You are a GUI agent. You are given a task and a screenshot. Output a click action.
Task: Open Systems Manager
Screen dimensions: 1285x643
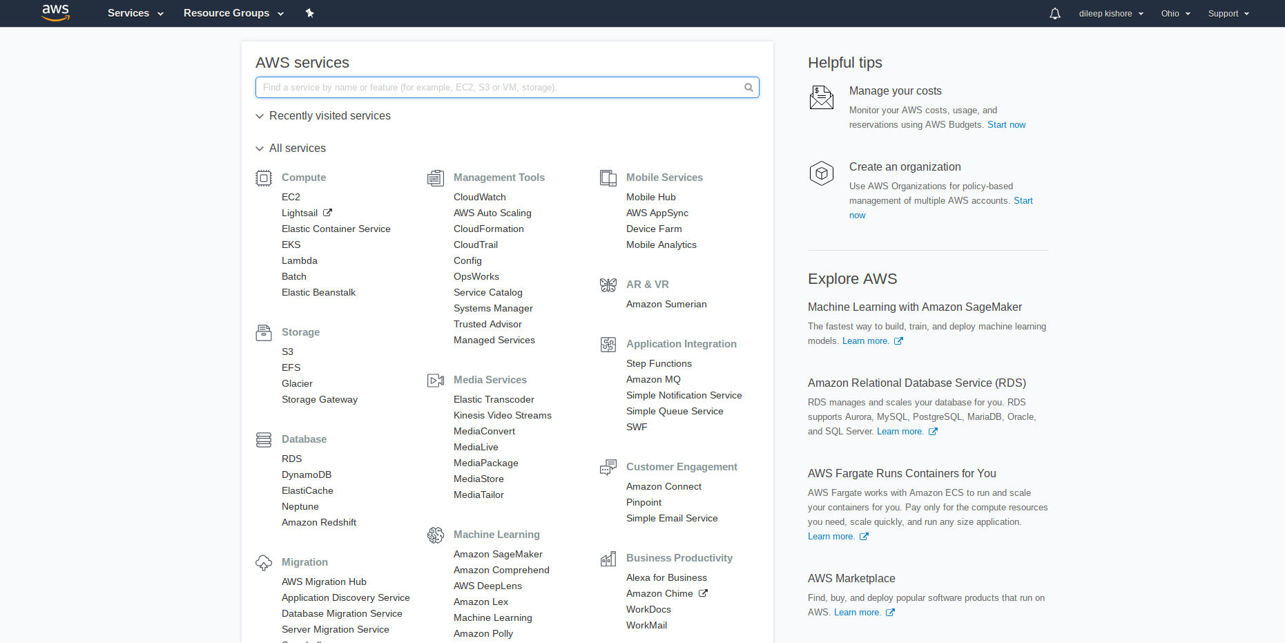(x=493, y=309)
